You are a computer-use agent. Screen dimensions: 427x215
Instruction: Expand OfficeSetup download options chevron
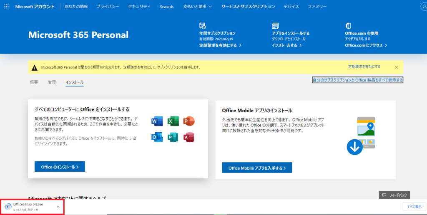[x=58, y=207]
